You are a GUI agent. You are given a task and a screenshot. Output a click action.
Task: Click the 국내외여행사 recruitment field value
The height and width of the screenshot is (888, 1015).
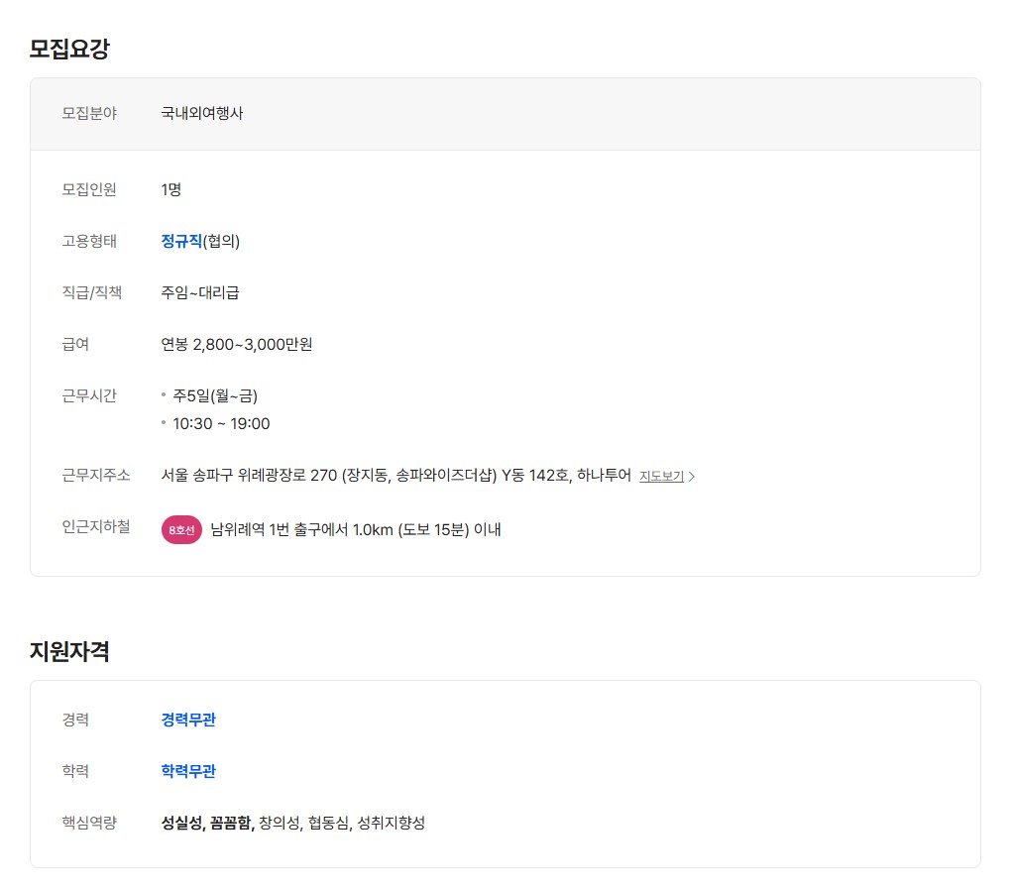coord(202,113)
